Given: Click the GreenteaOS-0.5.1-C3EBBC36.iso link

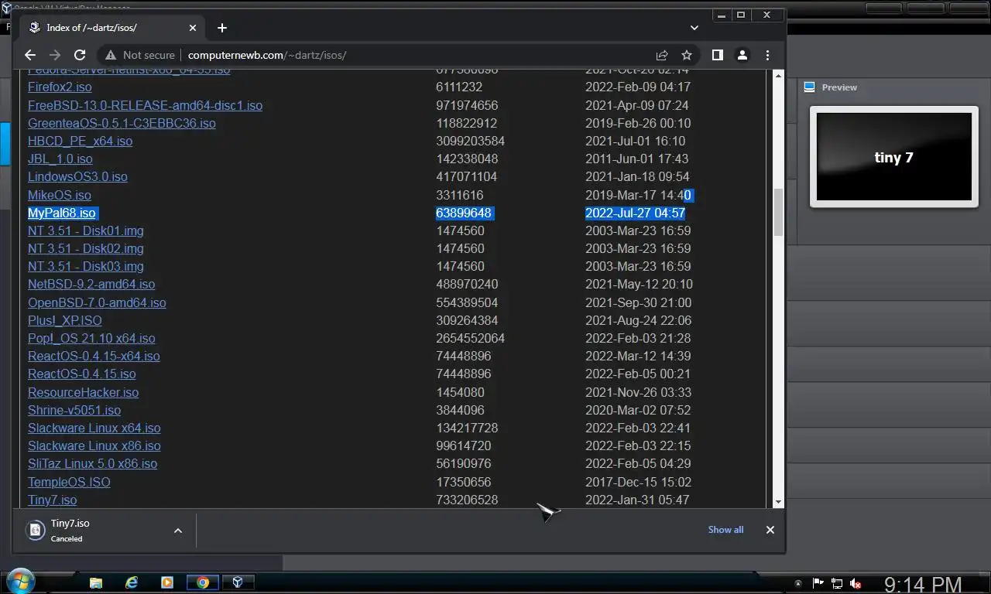Looking at the screenshot, I should [x=122, y=123].
